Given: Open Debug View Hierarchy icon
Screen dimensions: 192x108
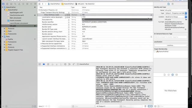Looking at the screenshot, I should [x=65, y=64].
